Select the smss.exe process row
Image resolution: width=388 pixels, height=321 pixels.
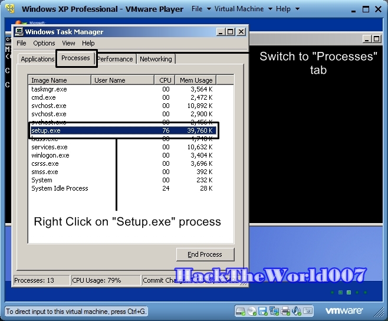123,172
